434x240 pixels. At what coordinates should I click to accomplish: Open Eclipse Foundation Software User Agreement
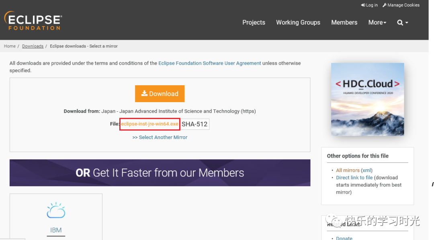(x=209, y=63)
